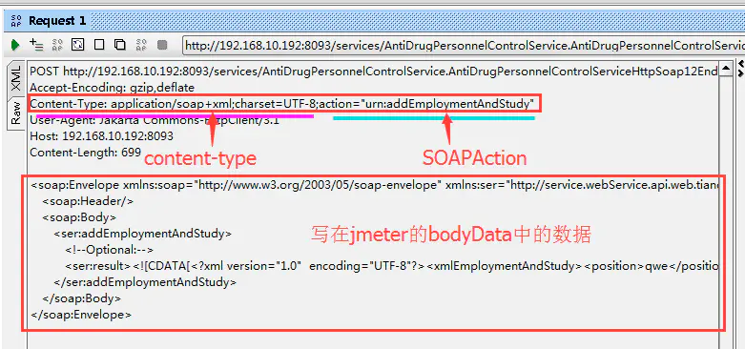The image size is (745, 349).
Task: Click the Accept-Encoding: gzip,deflate line
Action: tap(113, 88)
